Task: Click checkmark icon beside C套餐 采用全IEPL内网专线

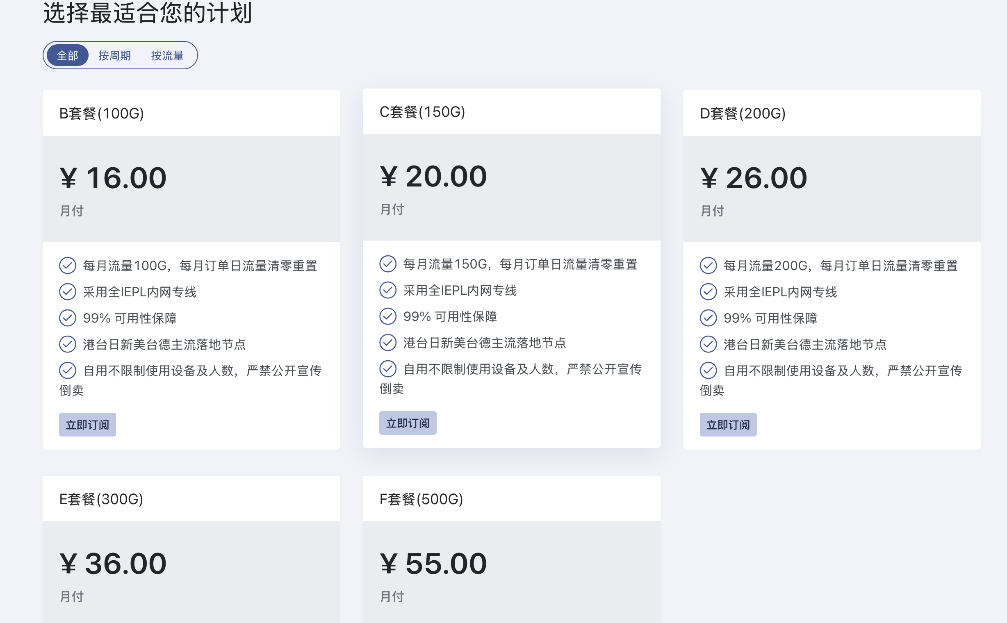Action: (x=387, y=290)
